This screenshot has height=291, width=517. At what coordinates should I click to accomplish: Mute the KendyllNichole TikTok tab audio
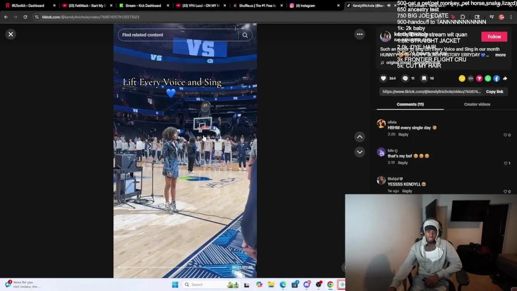click(389, 6)
